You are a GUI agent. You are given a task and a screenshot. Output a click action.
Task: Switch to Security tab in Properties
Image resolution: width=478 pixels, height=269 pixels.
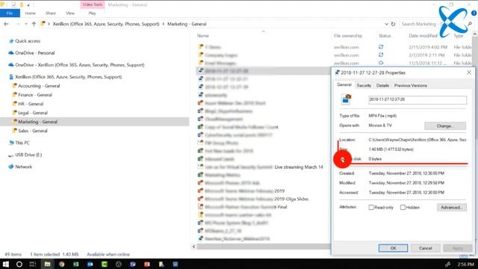[364, 85]
